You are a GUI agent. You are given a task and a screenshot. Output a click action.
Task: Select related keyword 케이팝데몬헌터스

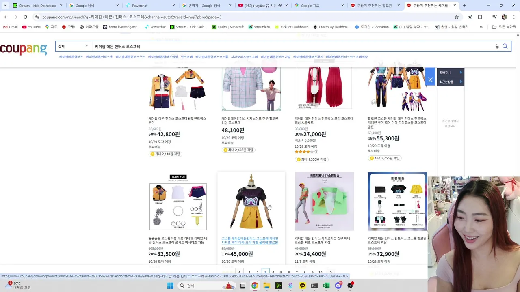[x=71, y=57]
